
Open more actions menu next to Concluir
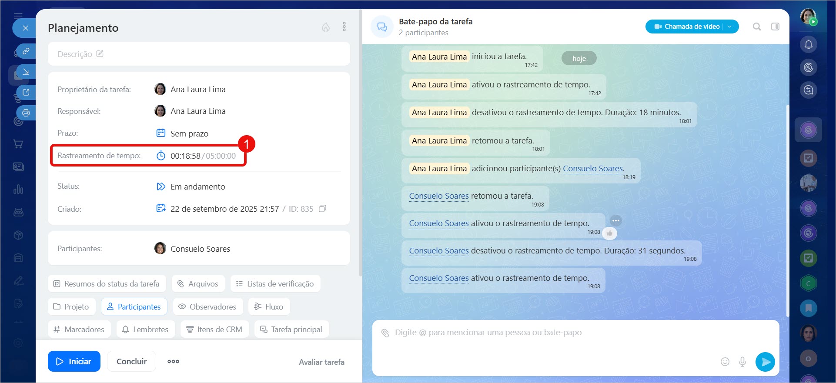click(173, 361)
